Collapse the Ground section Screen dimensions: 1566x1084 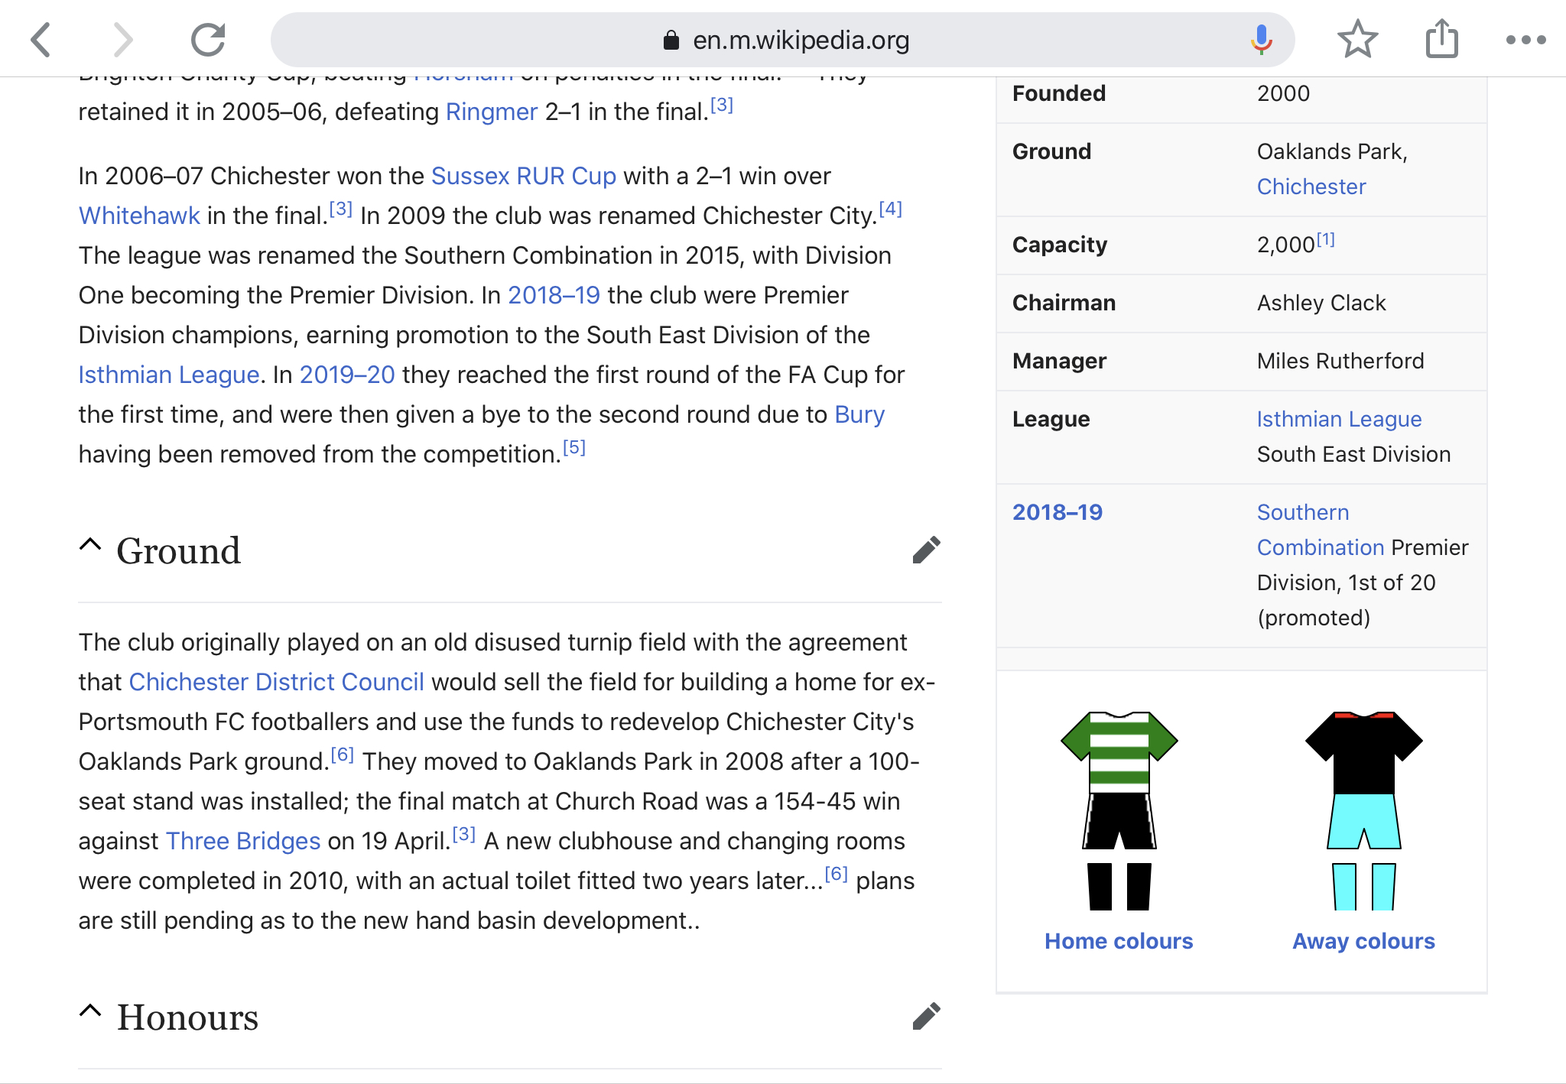pos(90,545)
